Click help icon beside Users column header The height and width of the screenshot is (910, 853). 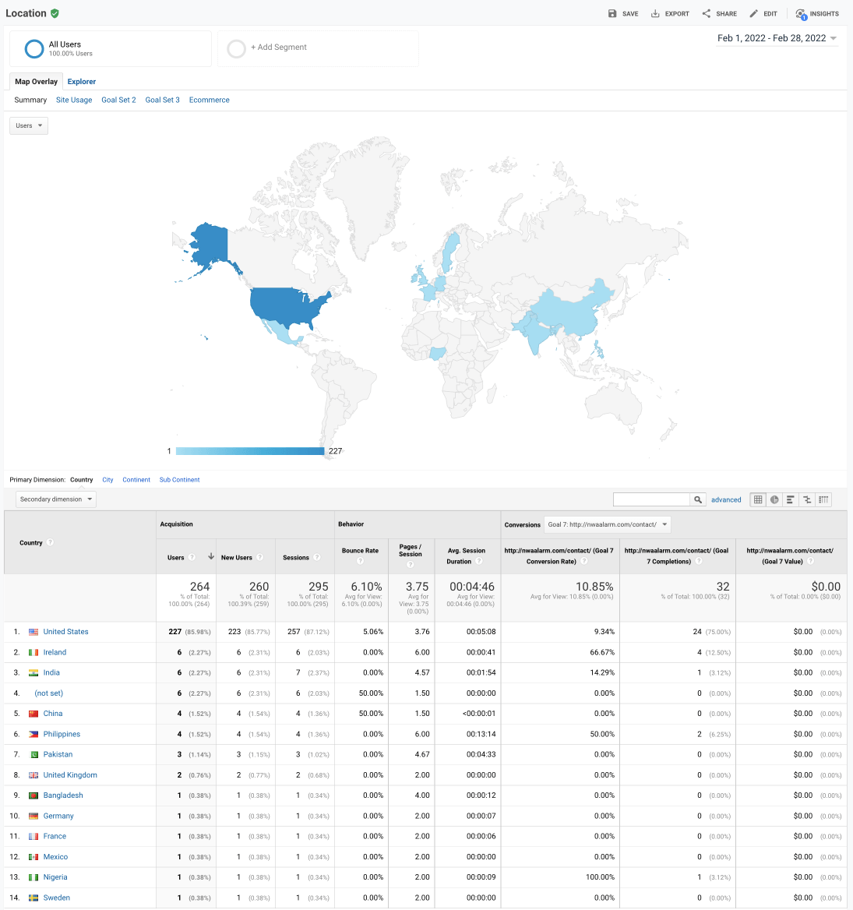[192, 557]
